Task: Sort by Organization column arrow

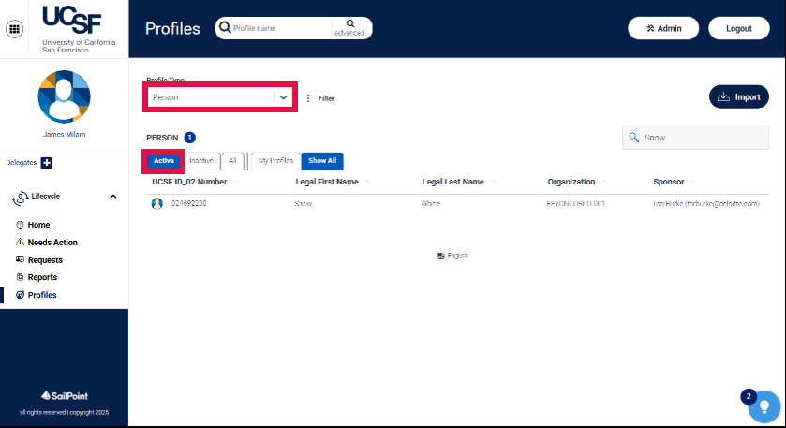Action: point(603,182)
